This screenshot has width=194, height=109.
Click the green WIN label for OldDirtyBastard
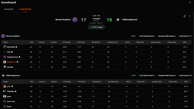pyautogui.click(x=134, y=75)
